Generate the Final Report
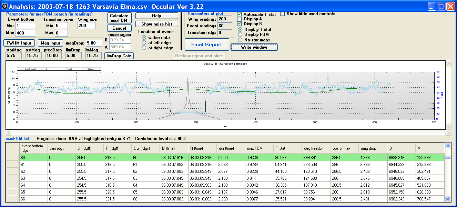This screenshot has width=457, height=207. 206,45
